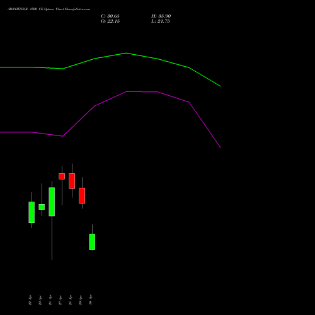Click the '27 Apr' date axis label
315x315 pixels.
60,300
